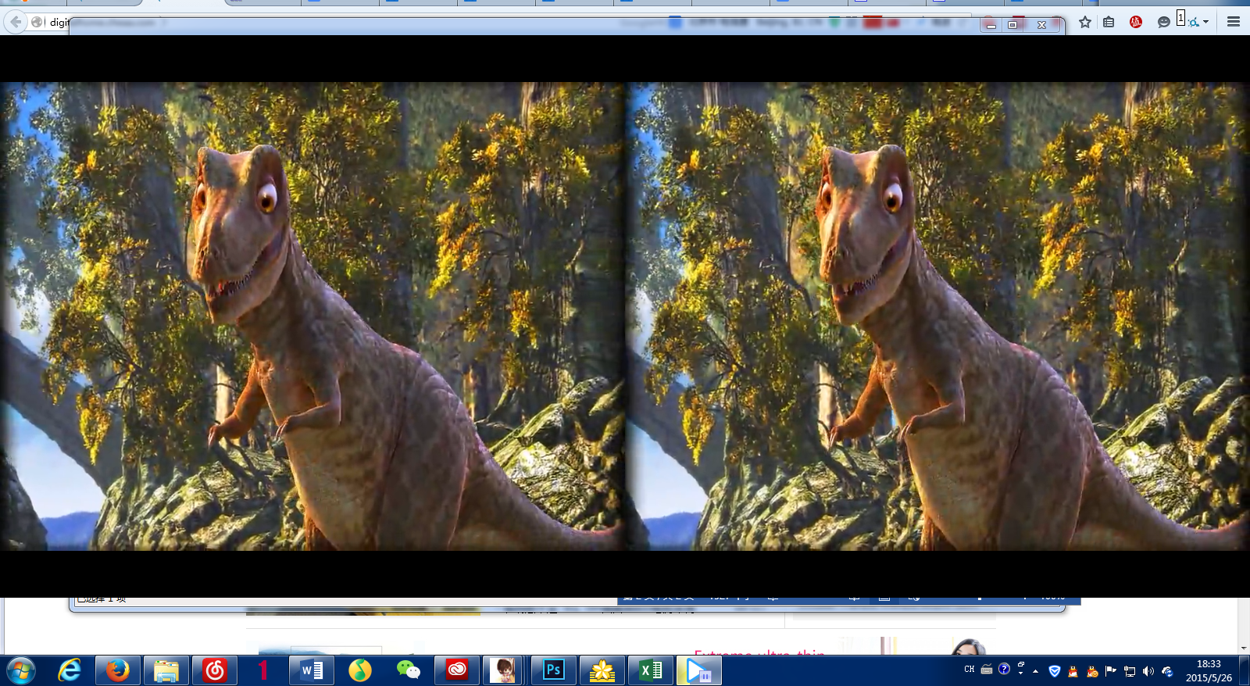
Task: Restore down the overlapping video player window
Action: (x=1012, y=25)
